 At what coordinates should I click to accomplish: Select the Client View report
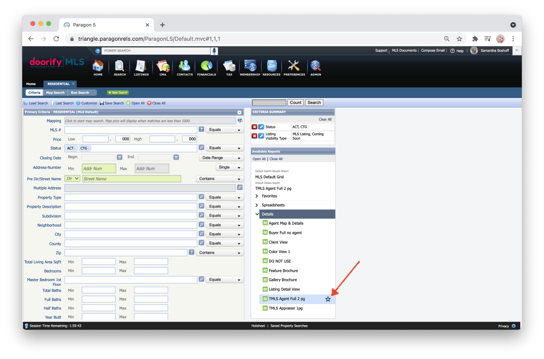pyautogui.click(x=278, y=242)
